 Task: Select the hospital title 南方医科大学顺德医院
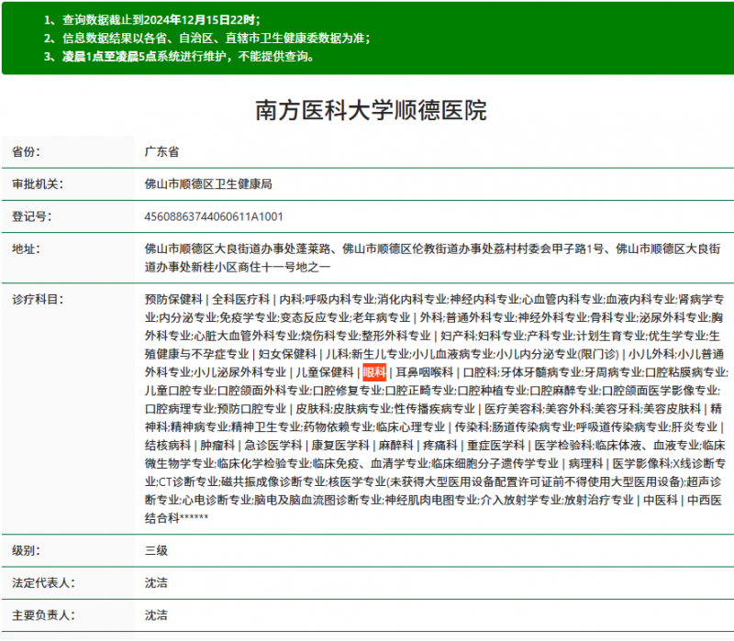pyautogui.click(x=367, y=112)
